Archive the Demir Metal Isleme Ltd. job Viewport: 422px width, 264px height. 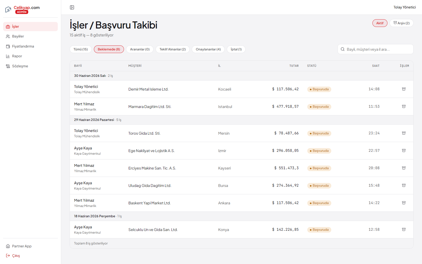[404, 89]
